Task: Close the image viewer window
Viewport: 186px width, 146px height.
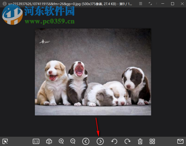Action: click(182, 4)
